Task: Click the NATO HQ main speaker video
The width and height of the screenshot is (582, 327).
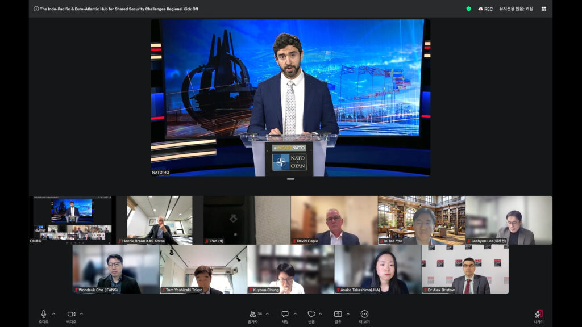Action: (x=290, y=98)
